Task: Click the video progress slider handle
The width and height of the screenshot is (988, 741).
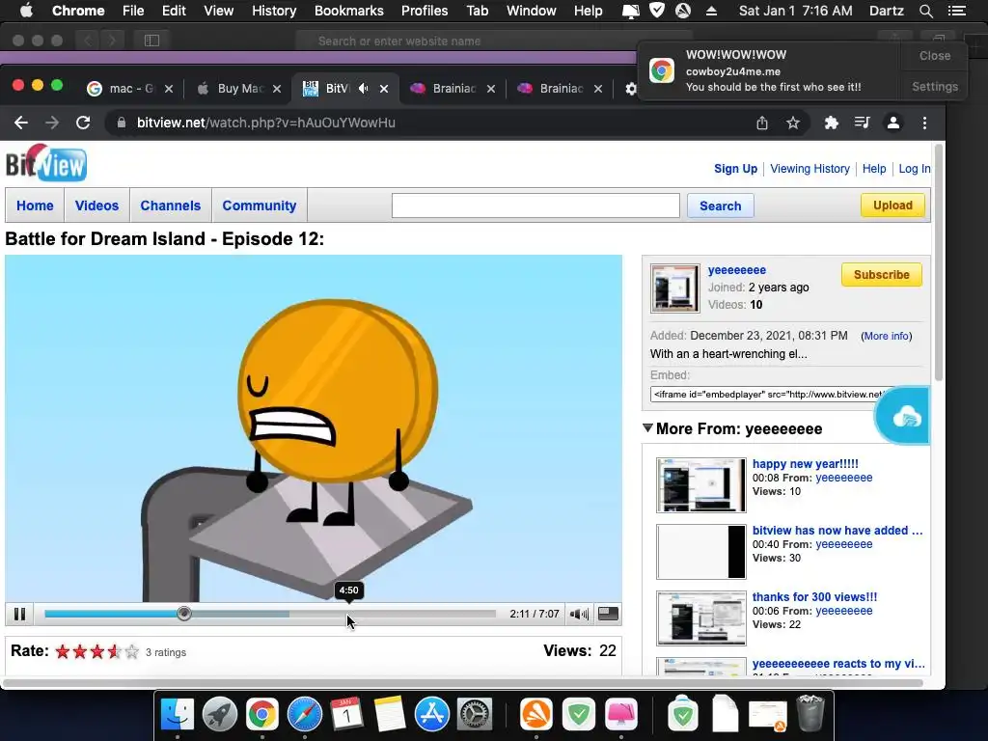Action: 184,613
